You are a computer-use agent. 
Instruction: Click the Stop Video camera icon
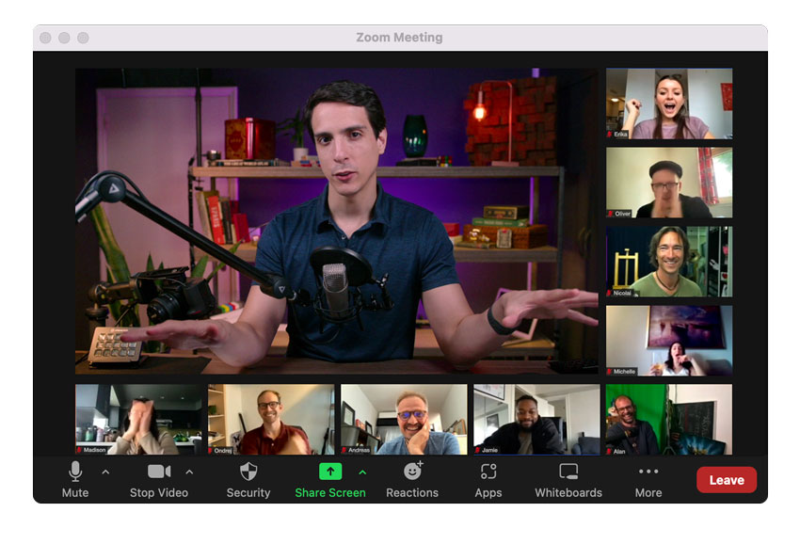(x=158, y=472)
